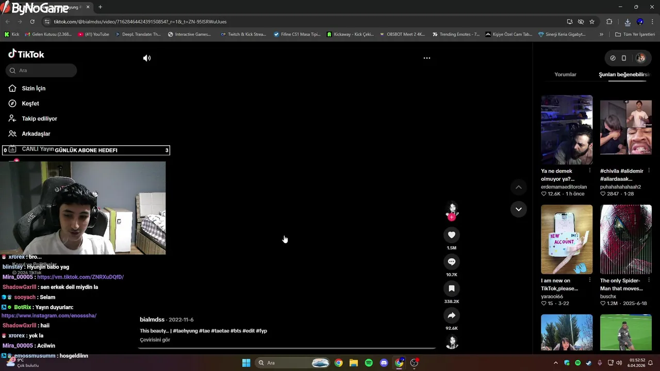Open the get-app phone icon in the top pill

tap(624, 58)
